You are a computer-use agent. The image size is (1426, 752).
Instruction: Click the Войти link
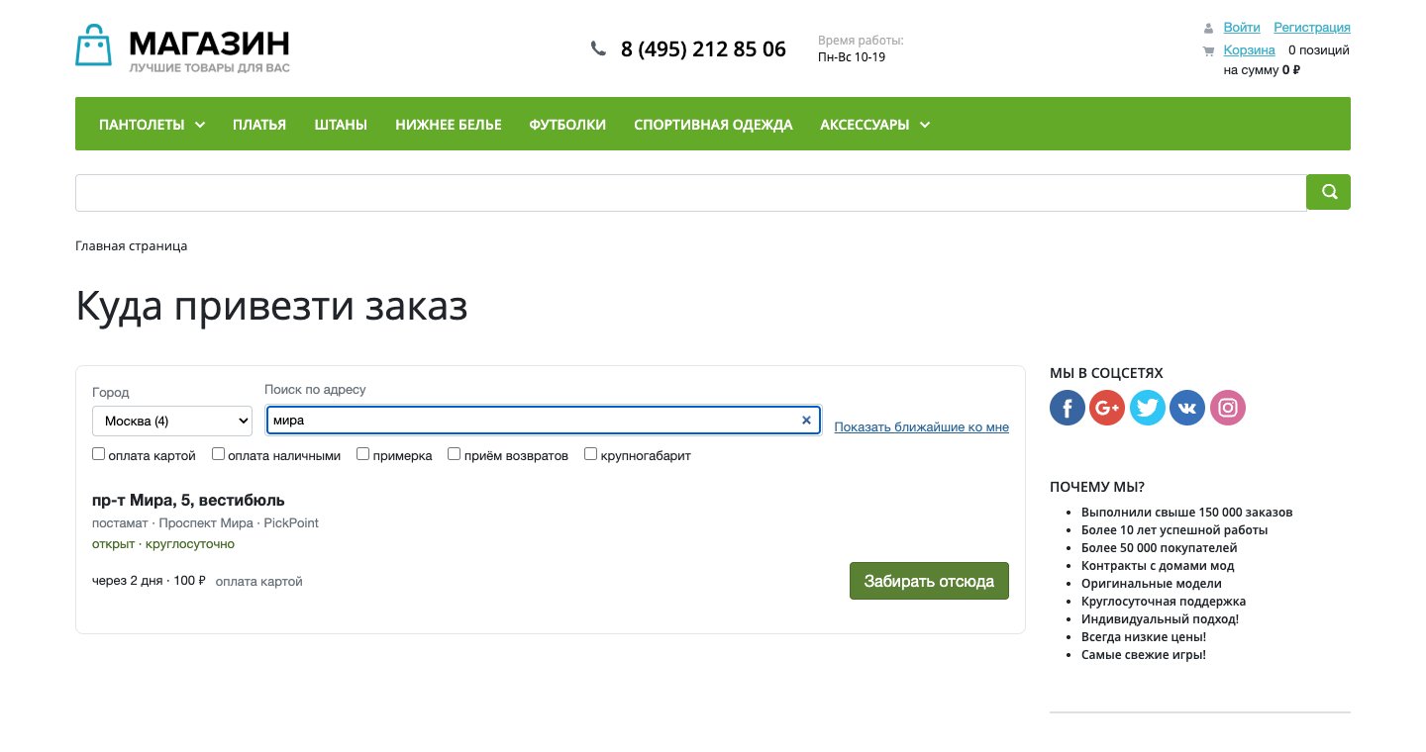coord(1242,28)
